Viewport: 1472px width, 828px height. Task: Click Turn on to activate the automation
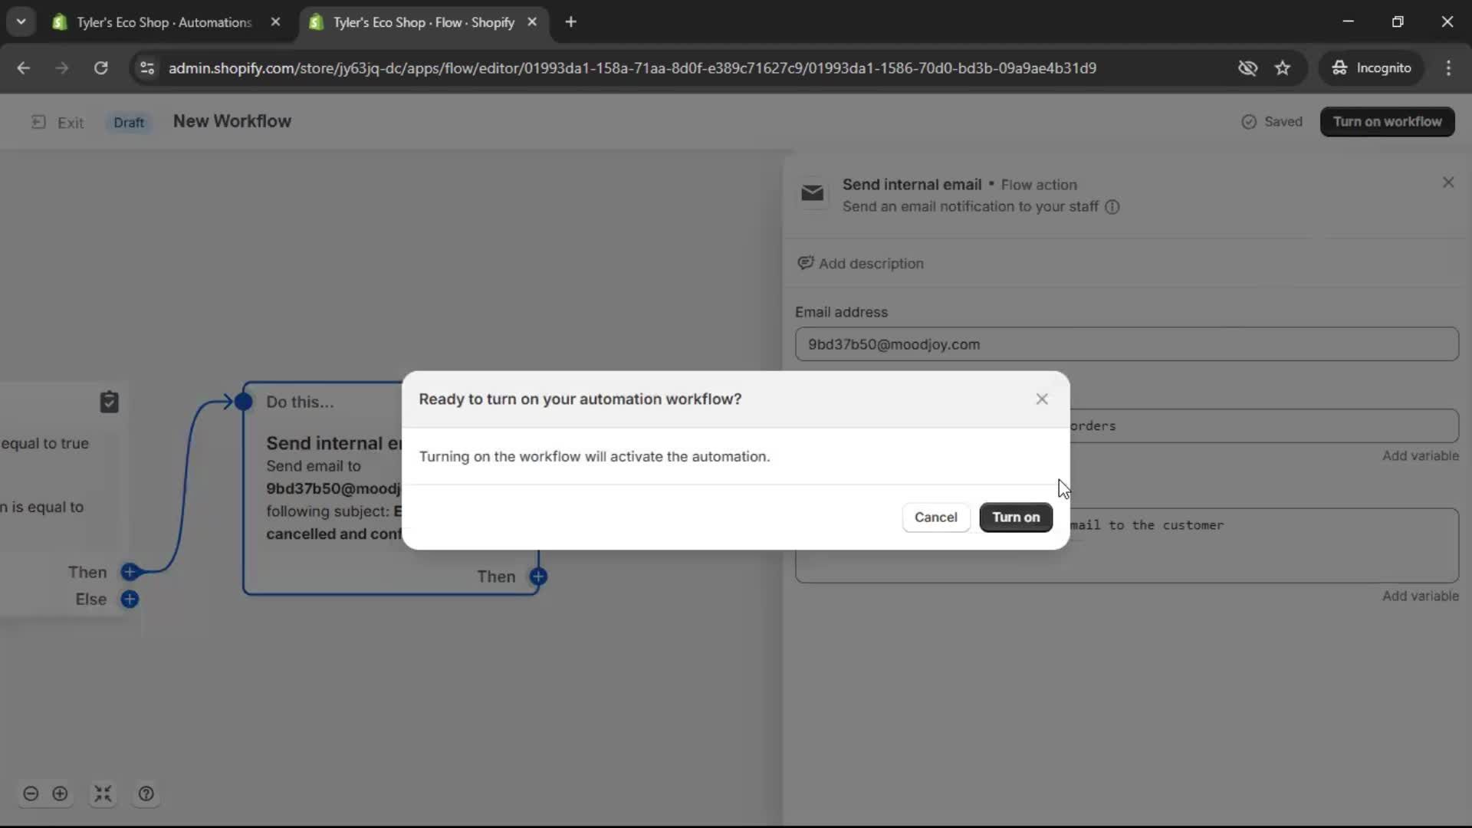tap(1016, 517)
